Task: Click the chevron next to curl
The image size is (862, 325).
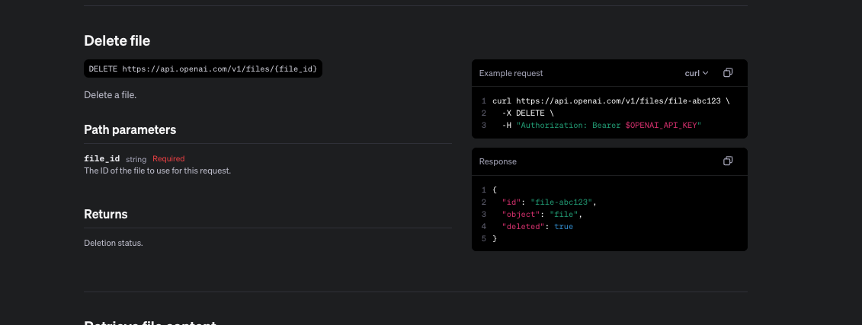Action: coord(705,73)
